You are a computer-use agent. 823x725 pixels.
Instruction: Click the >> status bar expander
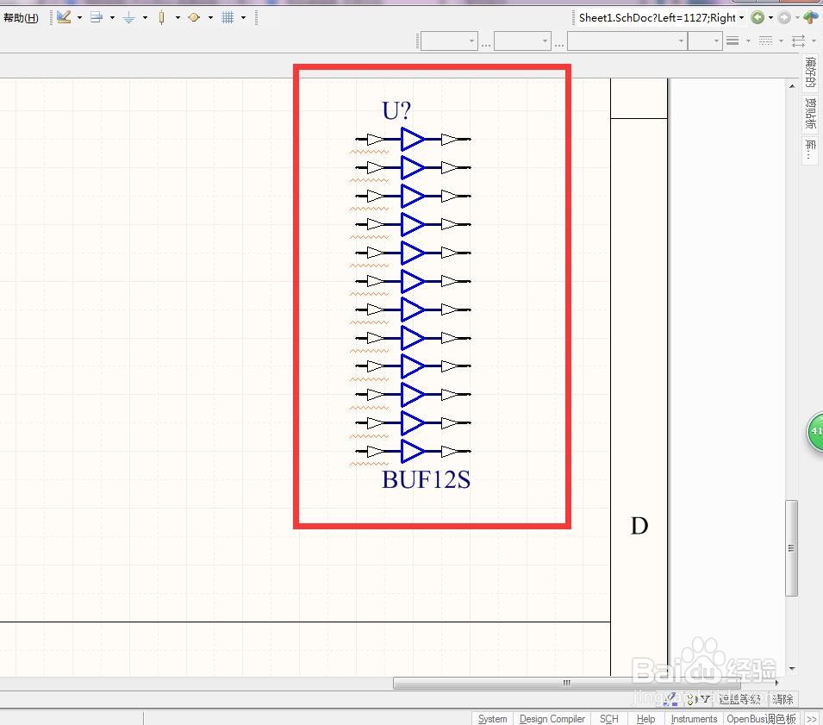pyautogui.click(x=812, y=719)
